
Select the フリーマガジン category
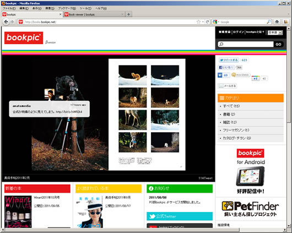[x=251, y=130]
